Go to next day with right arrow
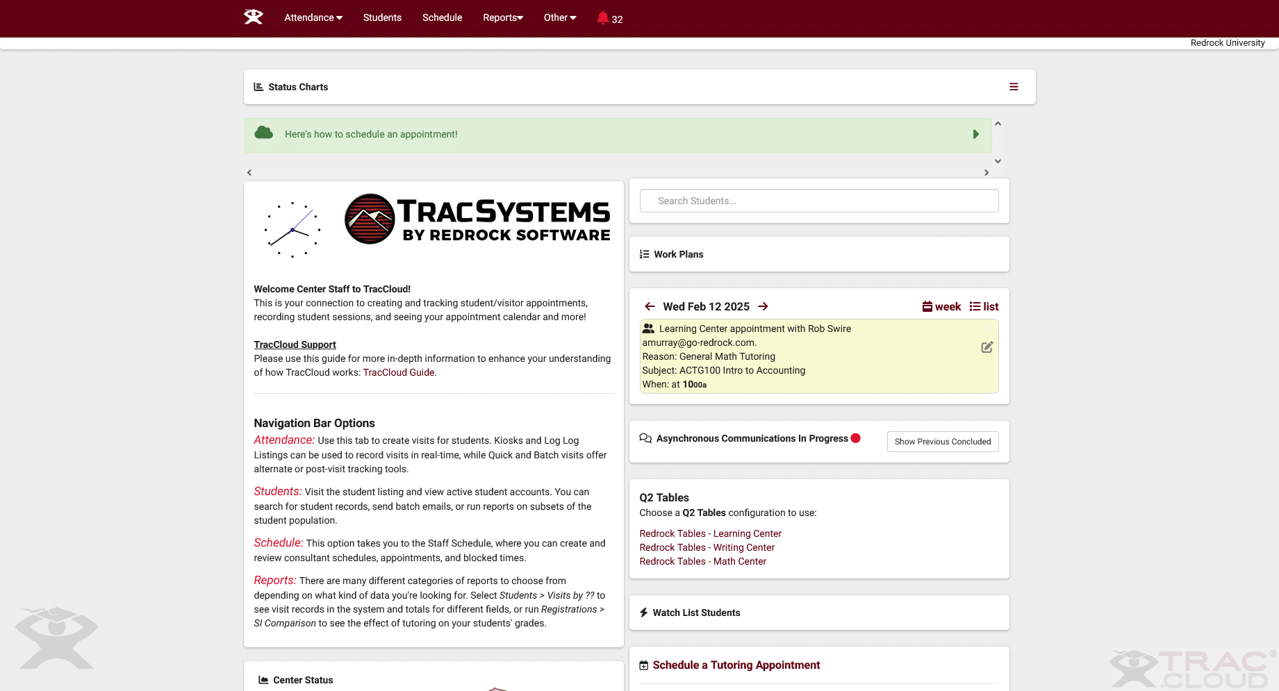1279x691 pixels. (x=763, y=307)
